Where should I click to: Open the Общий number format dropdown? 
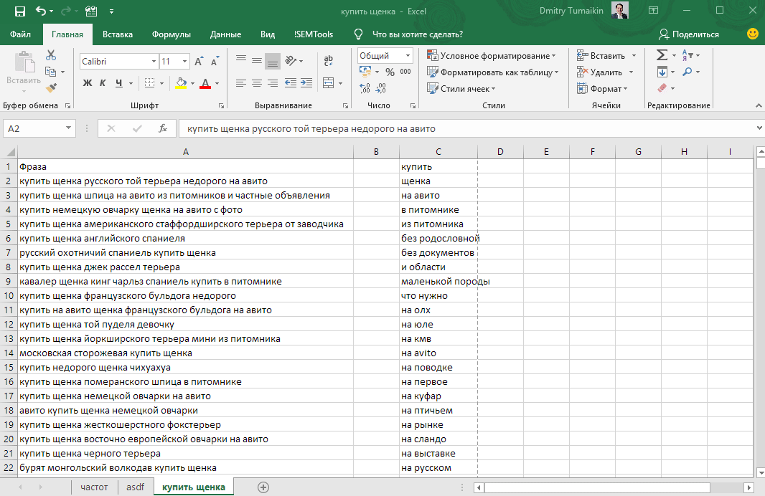click(408, 55)
